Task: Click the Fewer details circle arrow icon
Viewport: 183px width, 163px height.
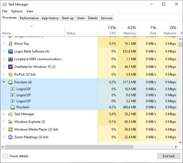Action: coord(5,156)
